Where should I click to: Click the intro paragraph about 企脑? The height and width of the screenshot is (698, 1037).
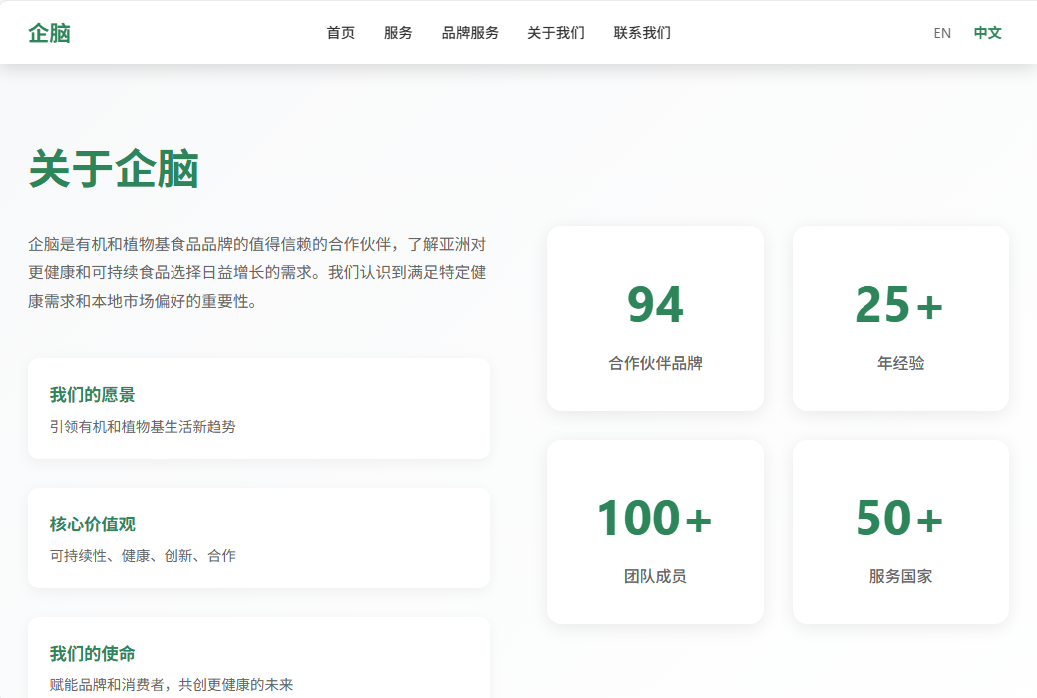(x=257, y=272)
